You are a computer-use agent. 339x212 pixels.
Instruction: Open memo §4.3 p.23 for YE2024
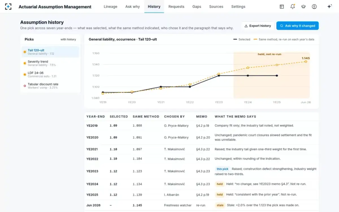click(x=203, y=184)
